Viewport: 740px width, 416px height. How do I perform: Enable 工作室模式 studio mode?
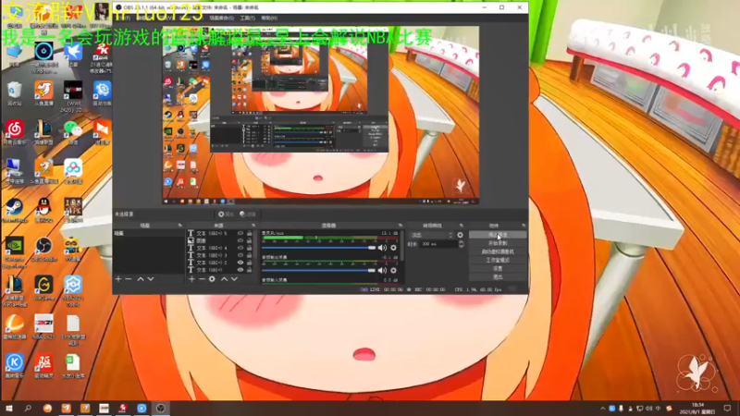498,261
